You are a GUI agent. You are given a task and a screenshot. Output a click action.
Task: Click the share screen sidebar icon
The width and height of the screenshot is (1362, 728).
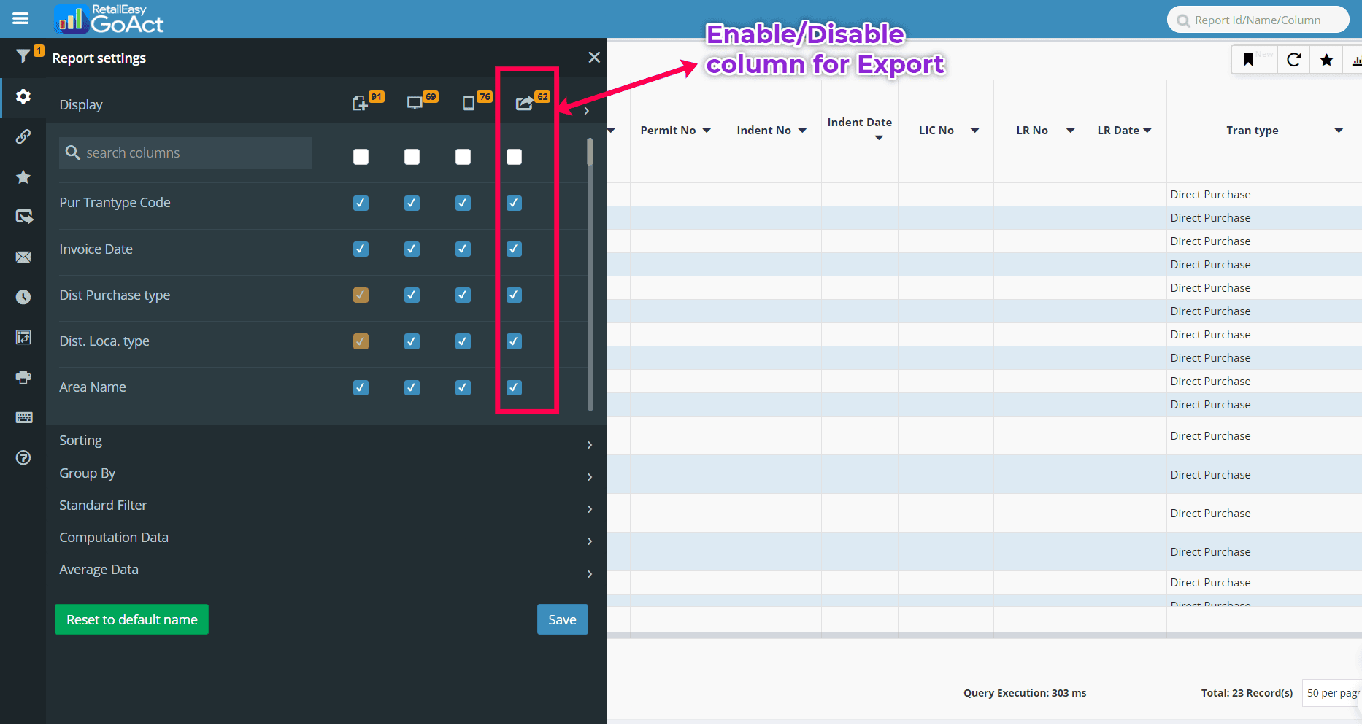pos(24,217)
